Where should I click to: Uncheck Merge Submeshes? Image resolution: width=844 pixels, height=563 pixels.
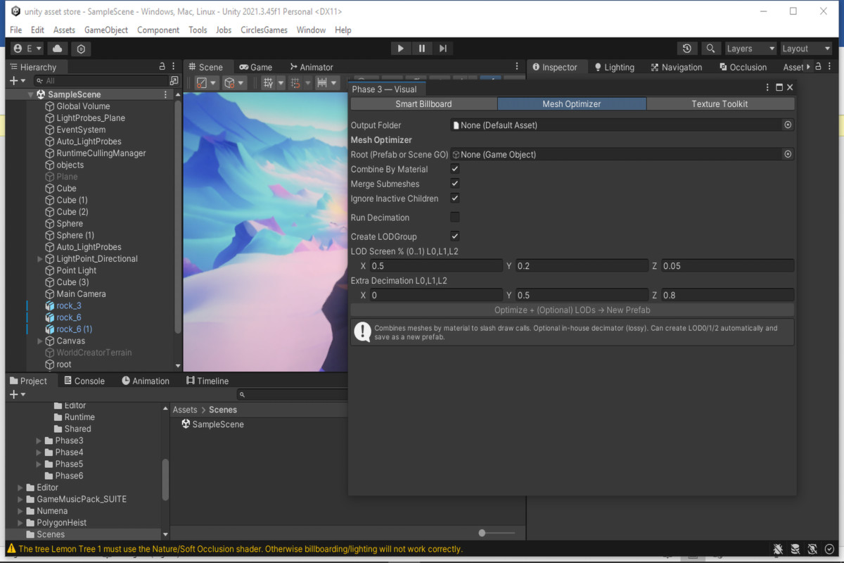click(455, 184)
